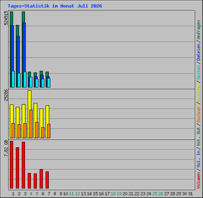The height and width of the screenshot is (198, 203).
Task: Click the red 'Volumen' legend label
Action: tap(199, 181)
